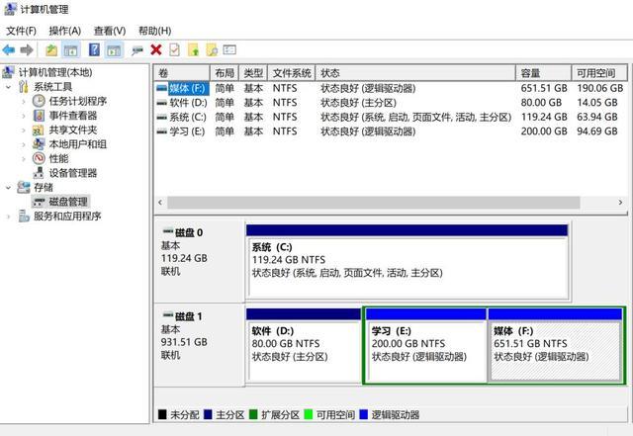The width and height of the screenshot is (633, 436).
Task: Expand the 性能 node arrow
Action: click(x=24, y=159)
